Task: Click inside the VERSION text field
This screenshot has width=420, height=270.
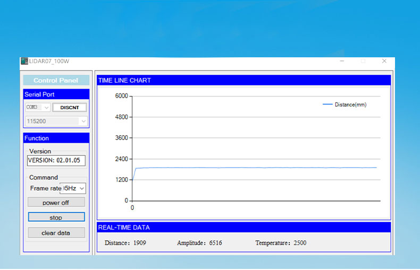Action: (56, 161)
